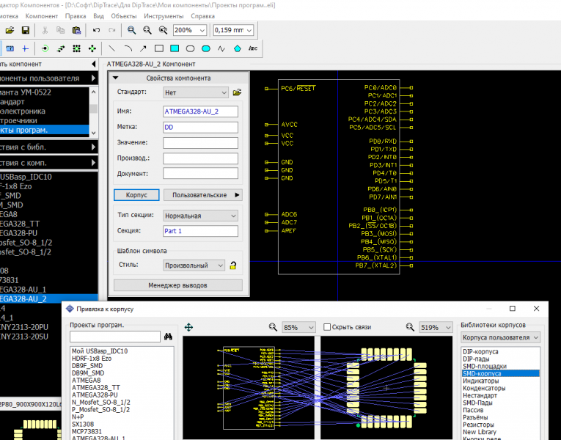Select the Abc Text tool
The image size is (561, 440).
253,48
